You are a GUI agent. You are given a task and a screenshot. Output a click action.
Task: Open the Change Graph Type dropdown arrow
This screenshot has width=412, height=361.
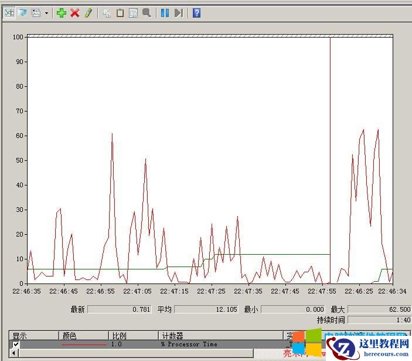[47, 12]
